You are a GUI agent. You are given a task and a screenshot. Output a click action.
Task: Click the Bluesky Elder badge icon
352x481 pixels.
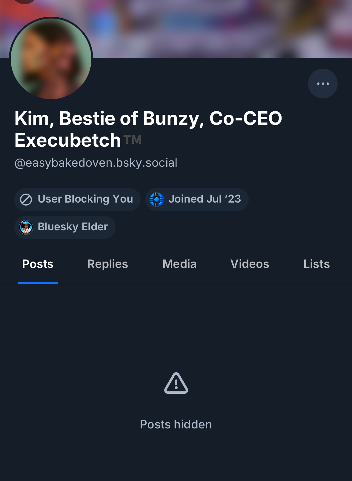26,227
